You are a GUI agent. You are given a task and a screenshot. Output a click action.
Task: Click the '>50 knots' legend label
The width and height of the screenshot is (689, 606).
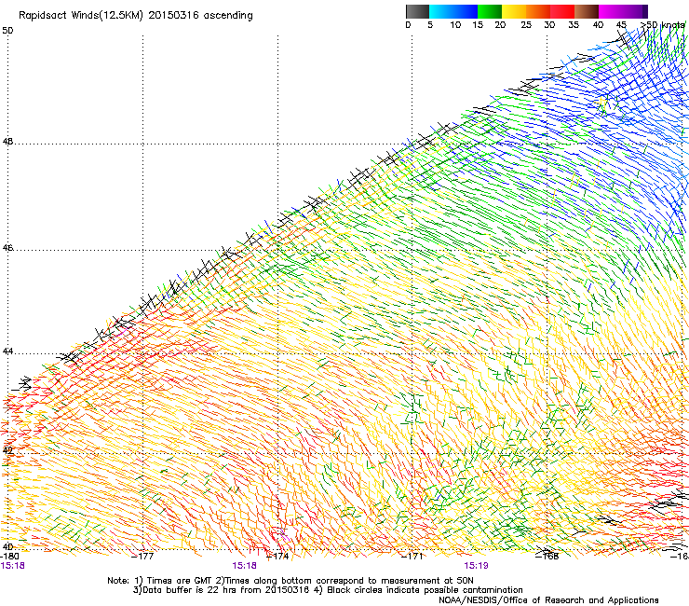tap(663, 25)
